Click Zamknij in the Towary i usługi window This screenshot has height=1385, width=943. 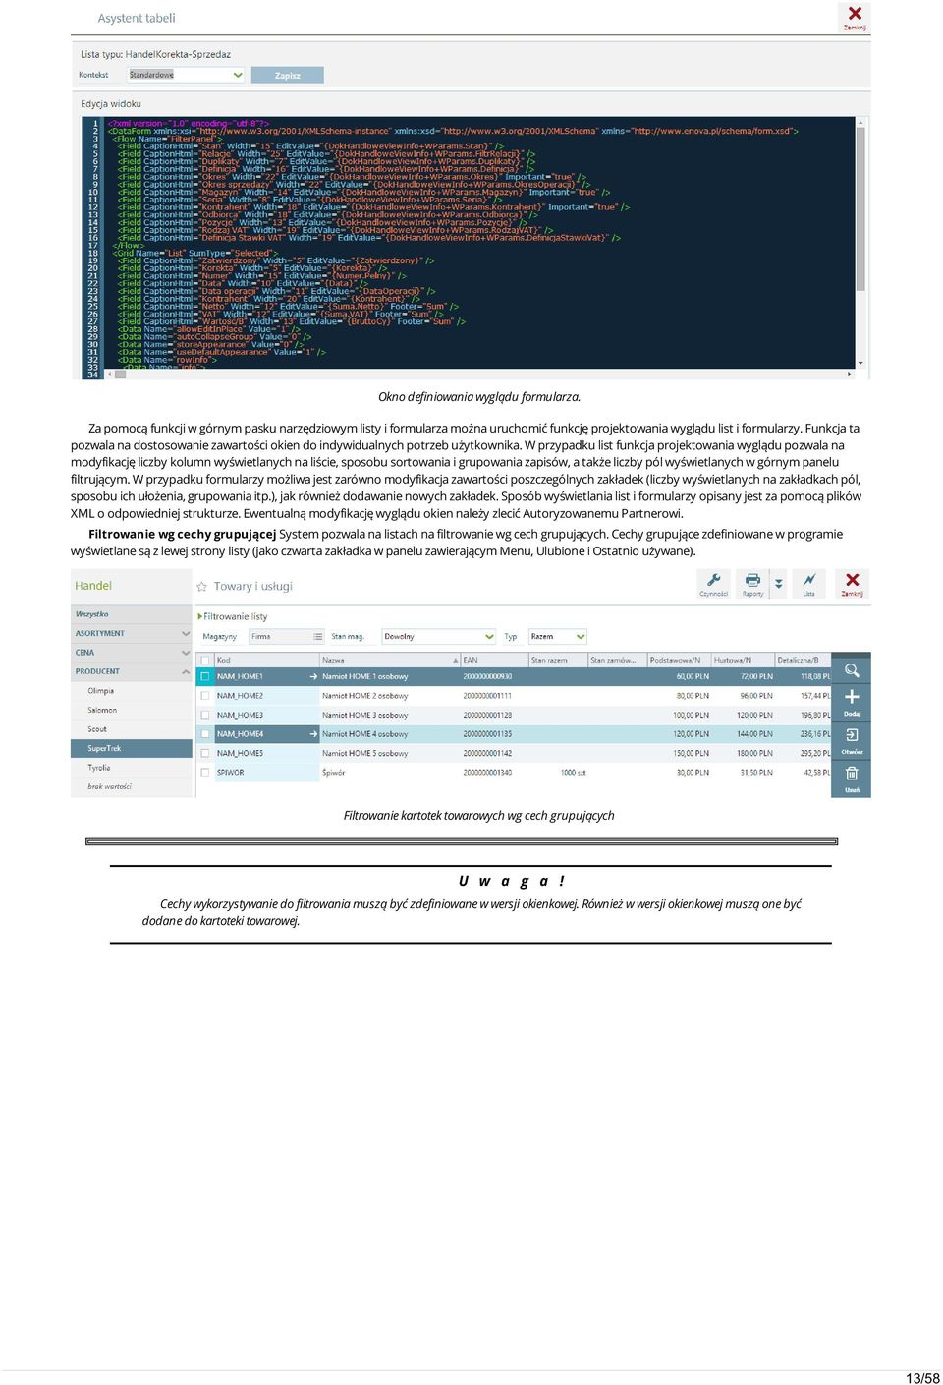click(852, 584)
